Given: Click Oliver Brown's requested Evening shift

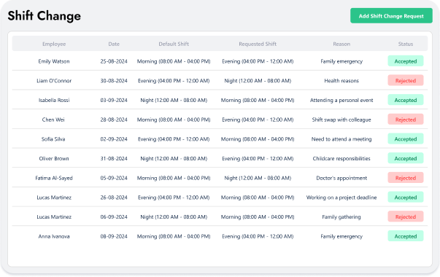Looking at the screenshot, I should [258, 158].
